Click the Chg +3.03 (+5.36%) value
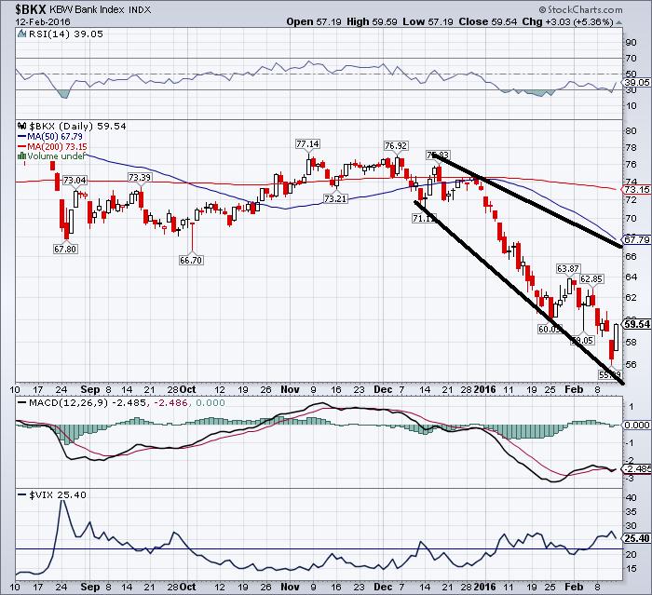Image resolution: width=652 pixels, height=595 pixels. (567, 21)
